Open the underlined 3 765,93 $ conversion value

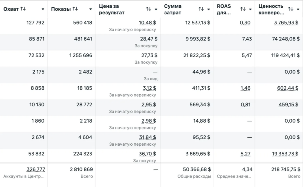(x=286, y=23)
